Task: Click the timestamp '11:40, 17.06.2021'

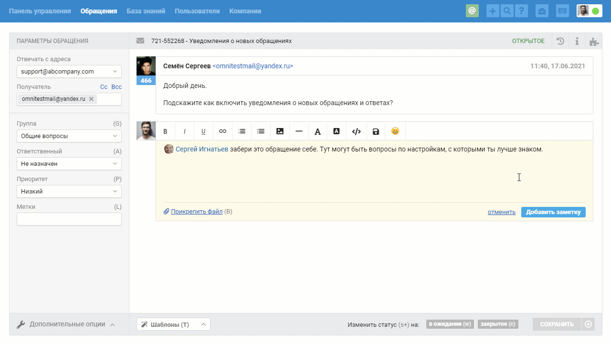Action: point(558,66)
